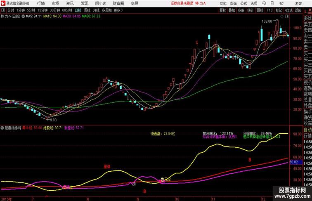The width and height of the screenshot is (312, 201).
Task: Open the 资讯 menu
Action: click(70, 3)
